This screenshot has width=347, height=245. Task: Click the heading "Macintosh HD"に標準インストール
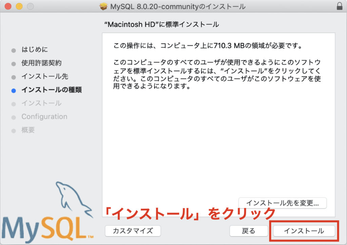coord(162,24)
